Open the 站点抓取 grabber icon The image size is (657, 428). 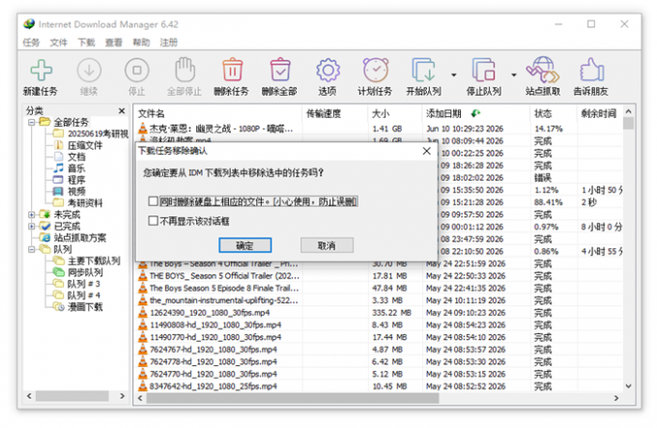click(543, 70)
